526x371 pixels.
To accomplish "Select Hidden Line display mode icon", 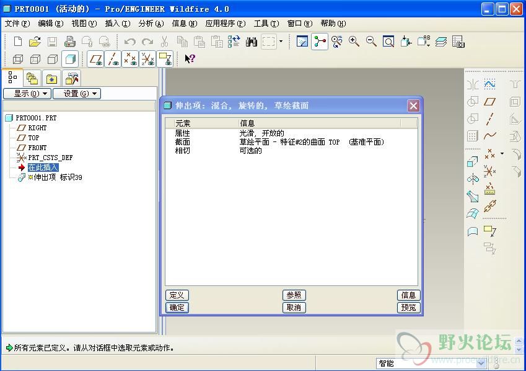I will (35, 60).
